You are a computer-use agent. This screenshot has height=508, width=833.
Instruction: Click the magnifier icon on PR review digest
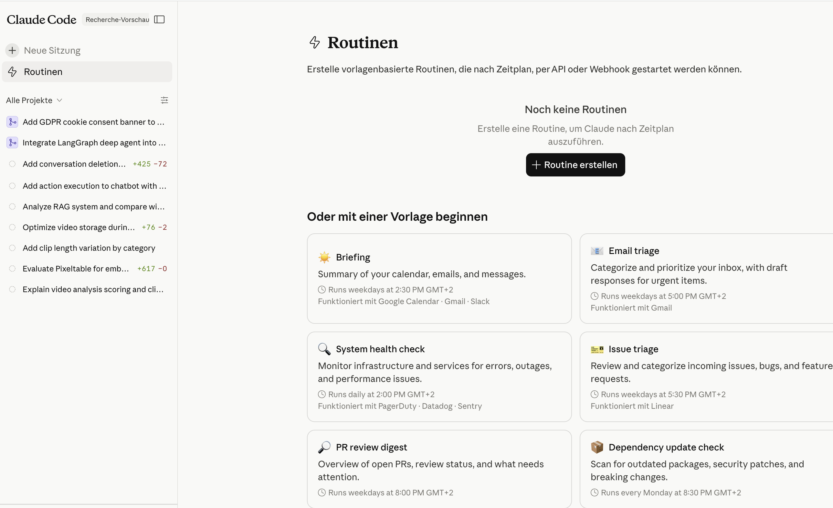(x=324, y=447)
